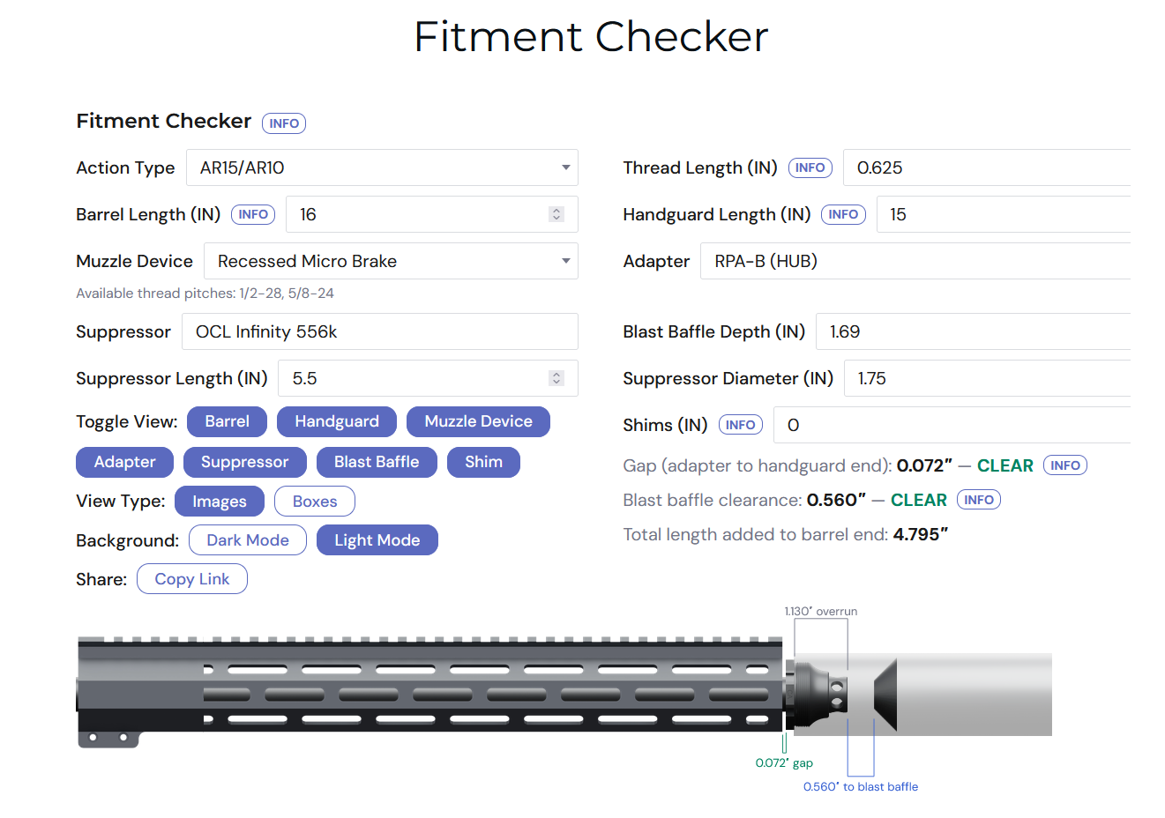Click the Suppressor Length spinner arrows
The height and width of the screenshot is (818, 1165).
click(556, 378)
